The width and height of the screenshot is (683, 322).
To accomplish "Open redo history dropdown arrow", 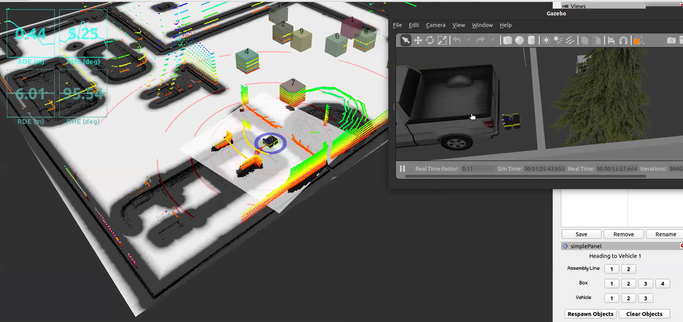I will click(492, 40).
